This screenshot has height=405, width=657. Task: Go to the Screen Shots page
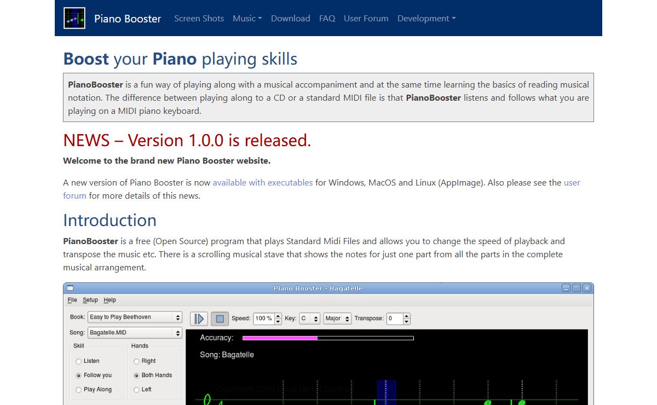pyautogui.click(x=199, y=18)
